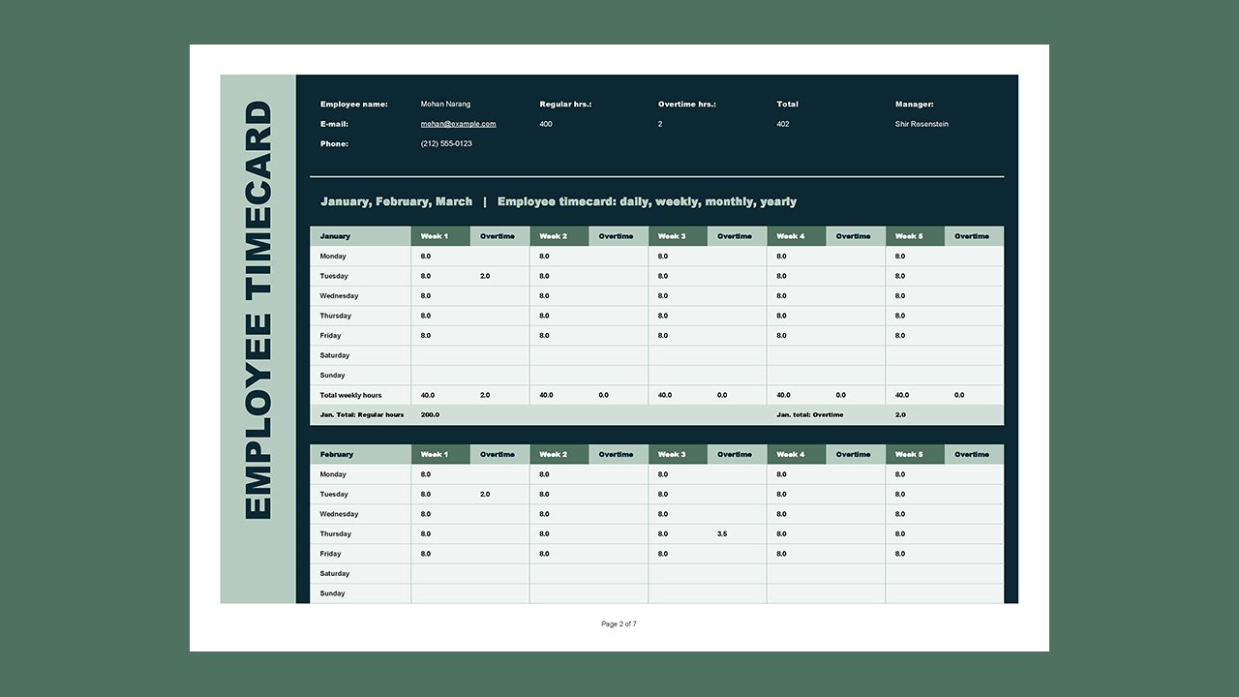Open the mohan@example.com email link

click(457, 123)
